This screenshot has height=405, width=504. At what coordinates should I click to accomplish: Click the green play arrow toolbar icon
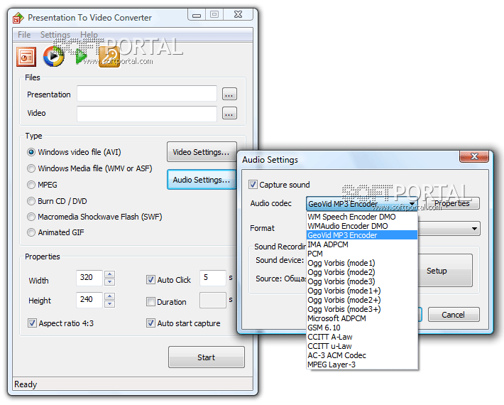click(81, 56)
